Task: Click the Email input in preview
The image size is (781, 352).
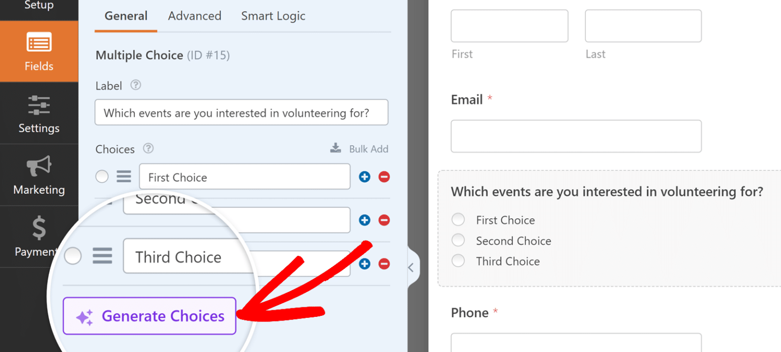Action: [x=576, y=136]
